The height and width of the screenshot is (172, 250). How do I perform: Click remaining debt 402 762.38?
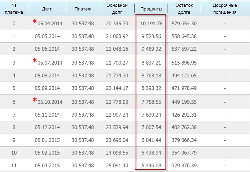pyautogui.click(x=184, y=127)
